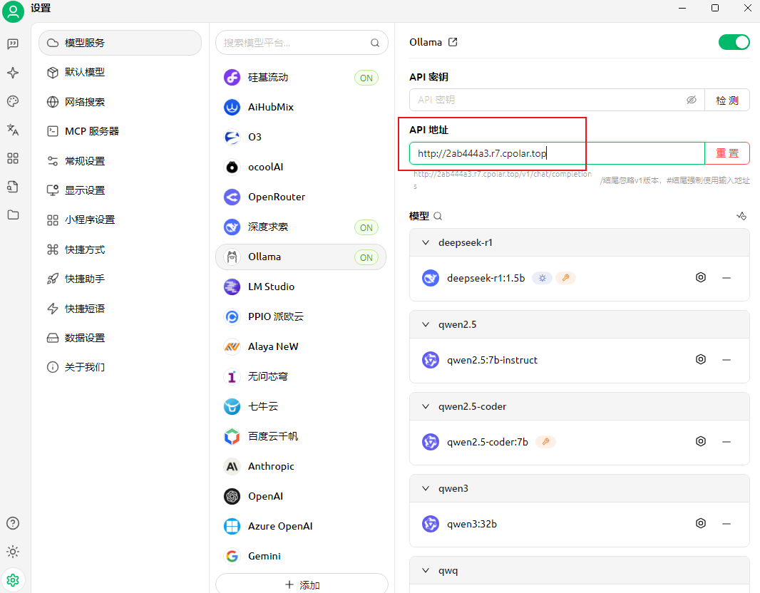Open 常规设置 page
Screen dimensions: 760x593
[120, 161]
